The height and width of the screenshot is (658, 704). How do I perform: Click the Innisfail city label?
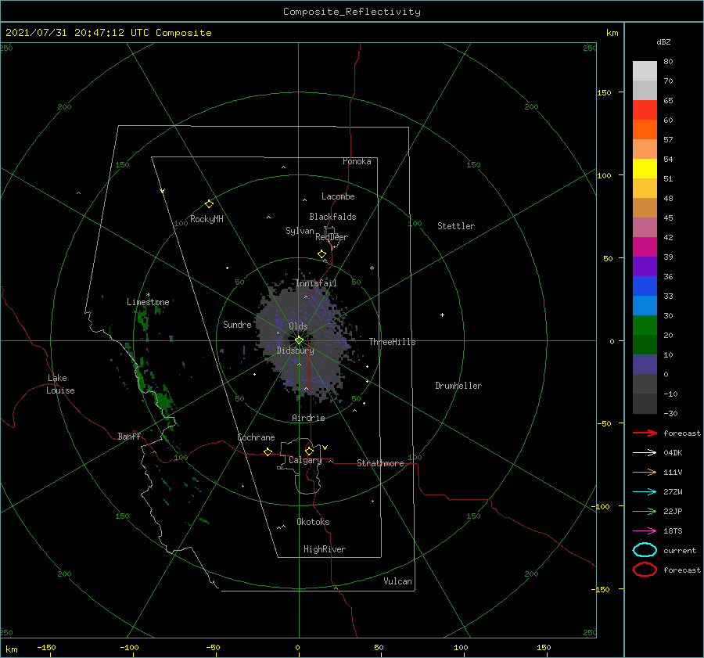316,283
